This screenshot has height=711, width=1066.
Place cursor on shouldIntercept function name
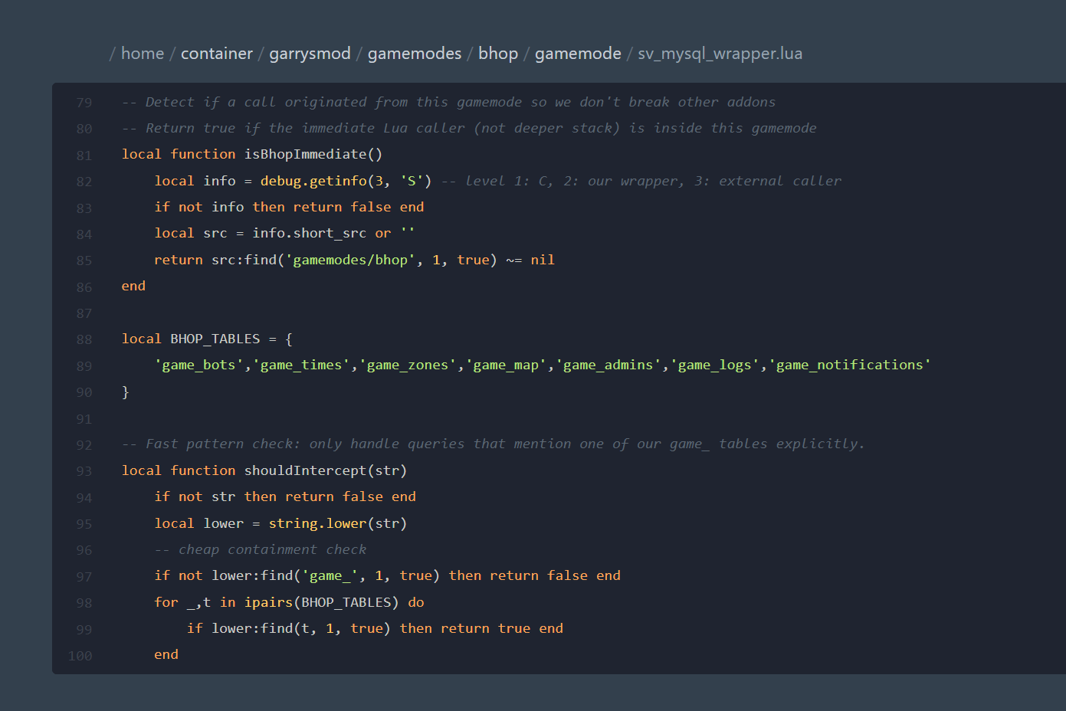click(305, 470)
